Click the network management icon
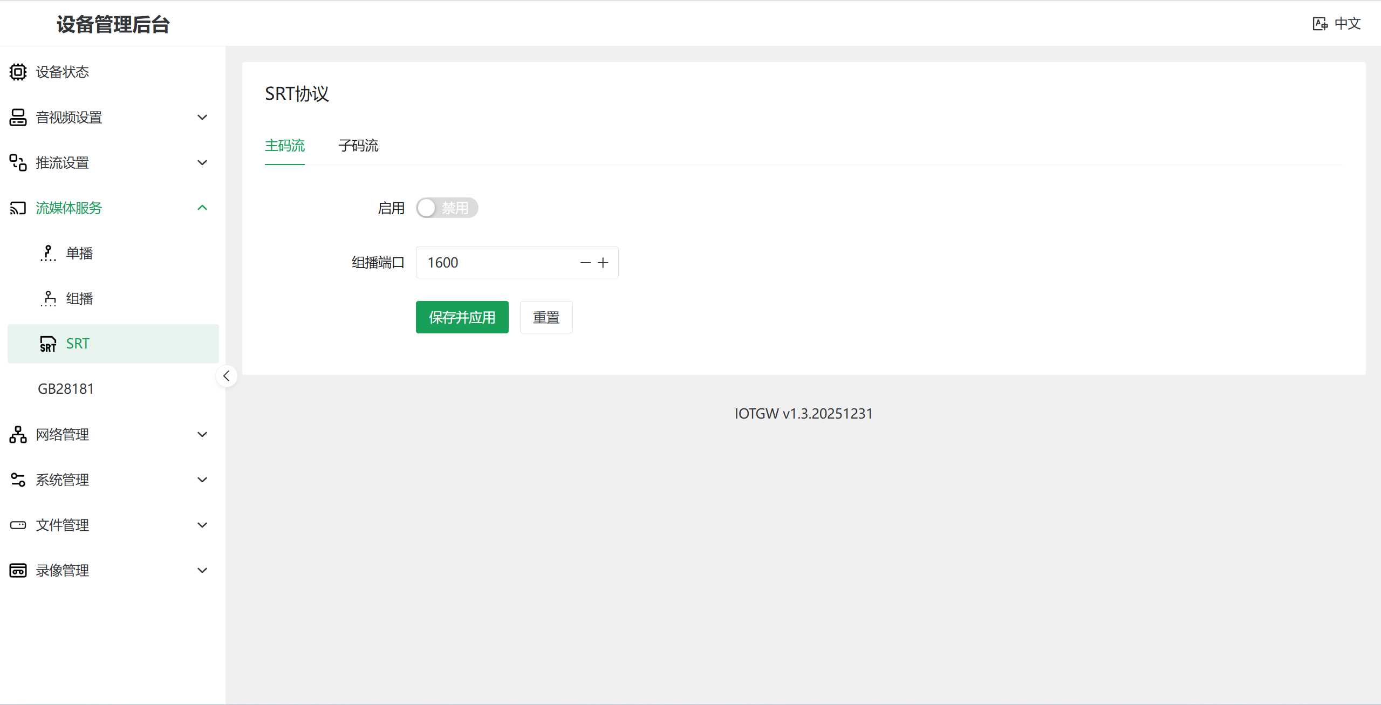 [x=18, y=434]
